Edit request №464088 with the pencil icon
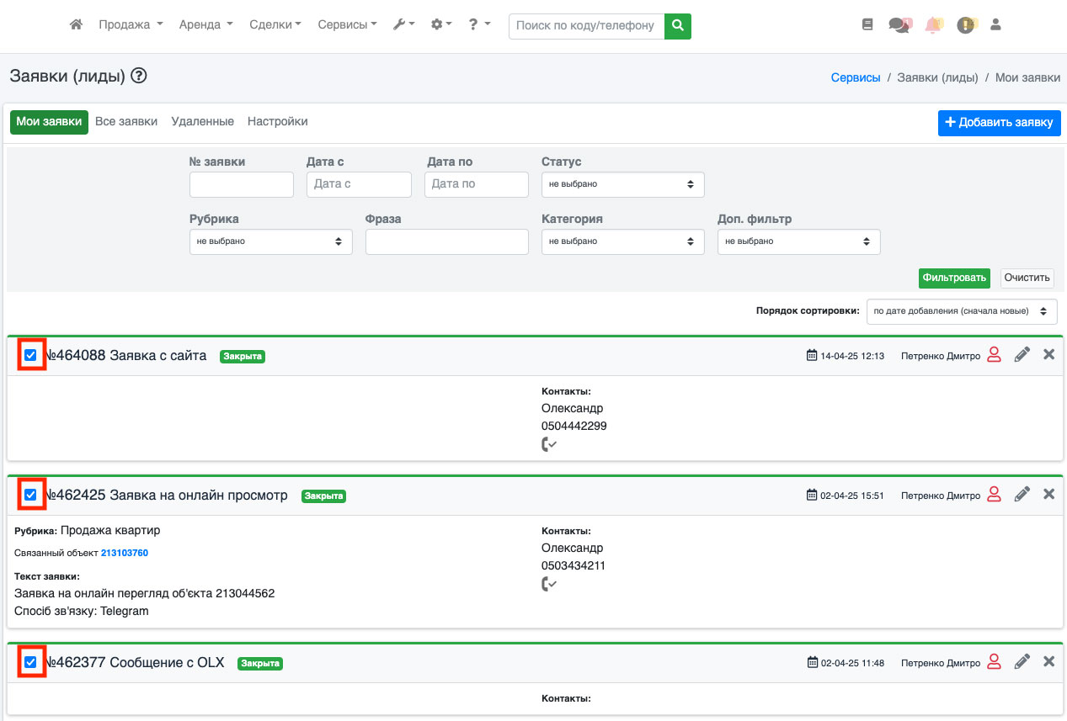This screenshot has width=1067, height=721. click(1022, 355)
